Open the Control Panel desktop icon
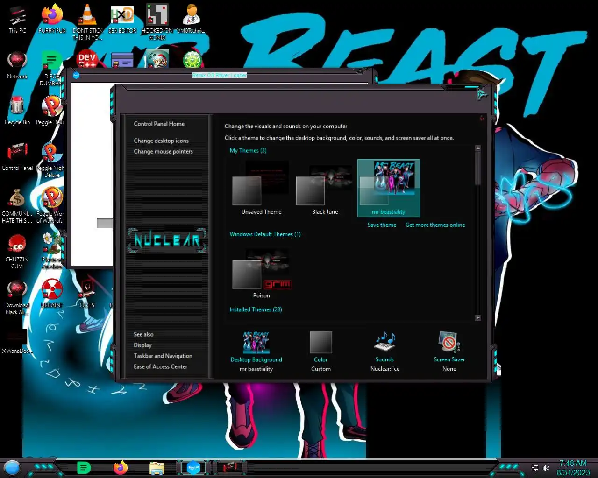 (x=17, y=157)
